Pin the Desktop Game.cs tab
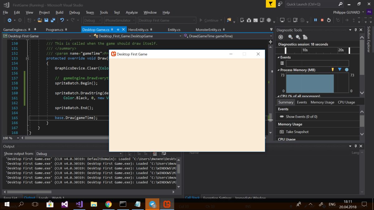Viewport: 374px width, 210px height. pyautogui.click(x=118, y=30)
